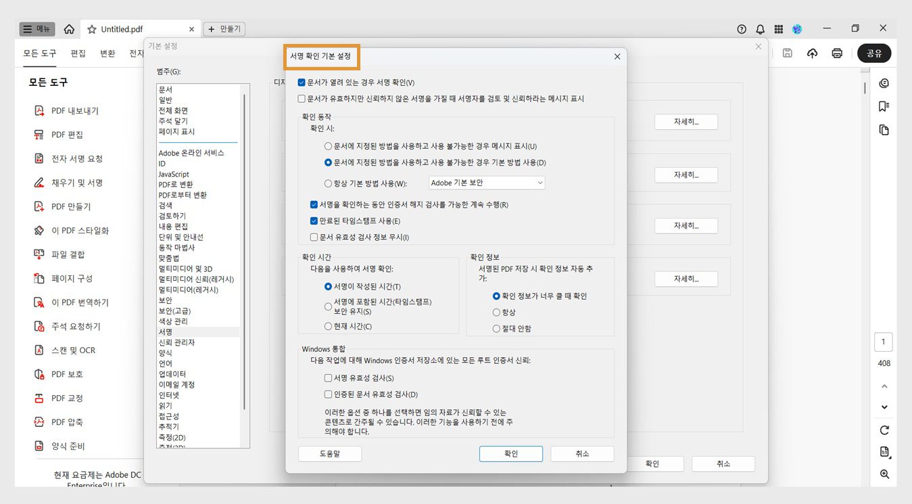Open the PDF 내보내기 tool

click(70, 110)
